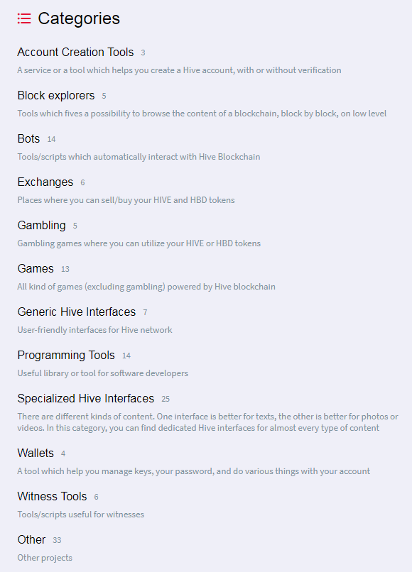The width and height of the screenshot is (412, 572).
Task: View the Programming Tools category
Action: tap(66, 356)
